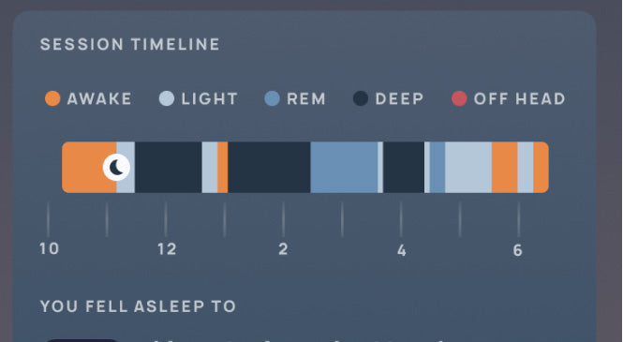The height and width of the screenshot is (342, 623).
Task: Select the deep segment before 4
Action: tap(404, 167)
